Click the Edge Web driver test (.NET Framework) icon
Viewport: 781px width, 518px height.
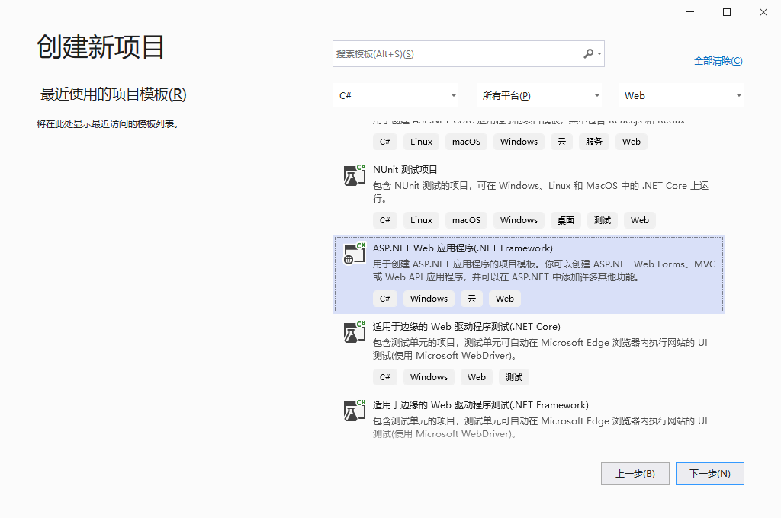[x=354, y=411]
